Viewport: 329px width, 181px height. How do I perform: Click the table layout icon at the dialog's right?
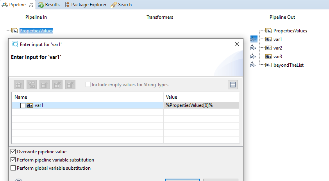click(233, 85)
